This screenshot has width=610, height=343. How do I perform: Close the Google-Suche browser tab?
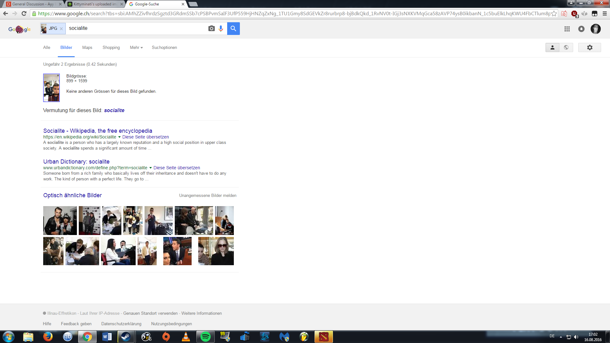coord(183,4)
